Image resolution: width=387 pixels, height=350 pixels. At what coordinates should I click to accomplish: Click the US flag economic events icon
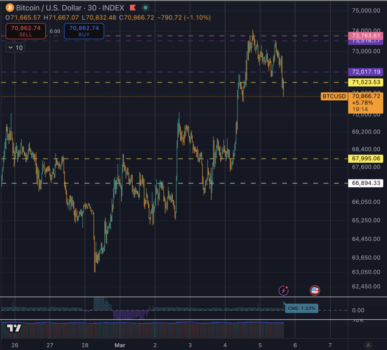(x=314, y=290)
